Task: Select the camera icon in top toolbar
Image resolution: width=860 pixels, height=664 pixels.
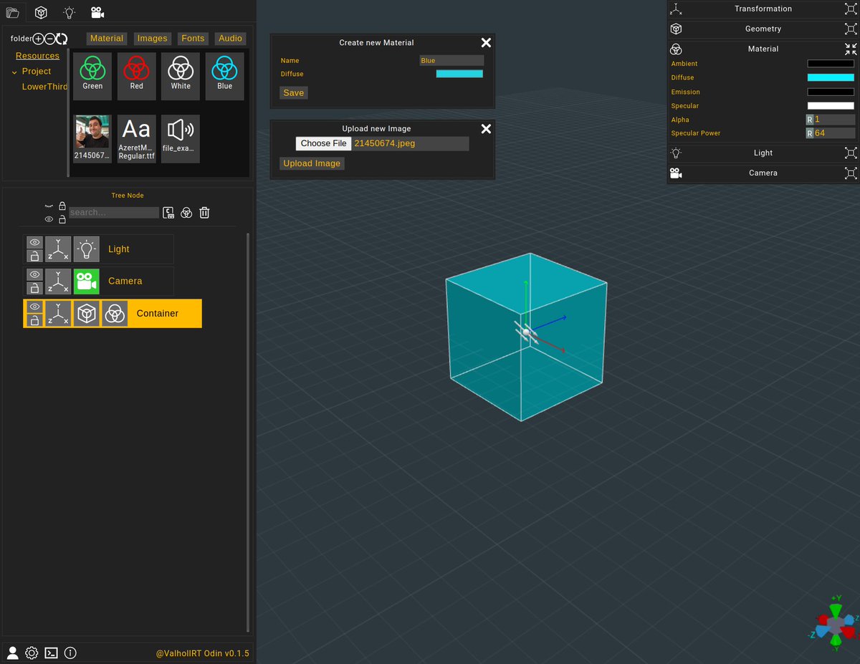Action: point(97,12)
